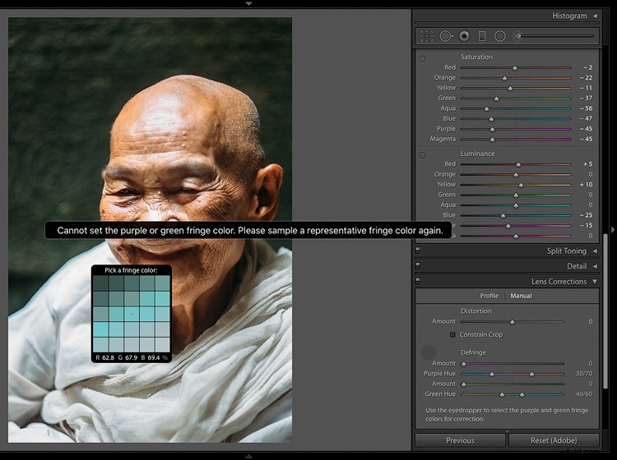Image resolution: width=617 pixels, height=460 pixels.
Task: Click the Saturation Orange slider handle
Action: 505,78
